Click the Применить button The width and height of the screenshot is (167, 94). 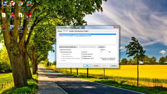coord(105,66)
